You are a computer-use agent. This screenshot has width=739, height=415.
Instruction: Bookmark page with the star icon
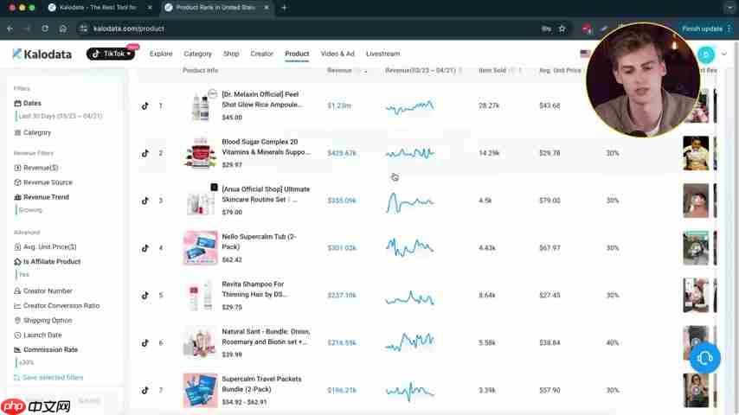click(x=562, y=29)
